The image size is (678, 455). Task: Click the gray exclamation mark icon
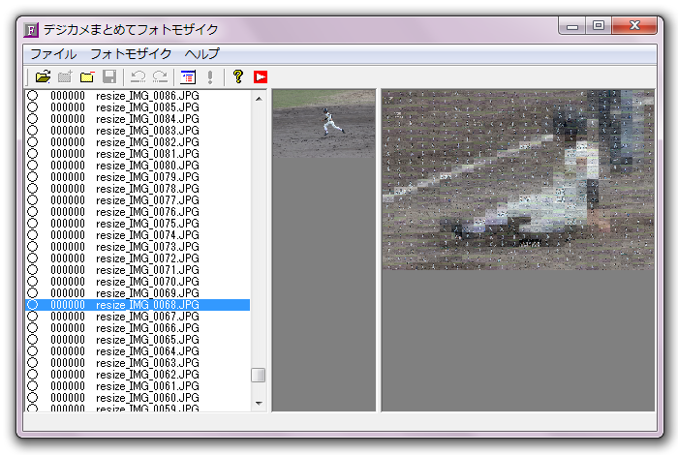(x=210, y=76)
